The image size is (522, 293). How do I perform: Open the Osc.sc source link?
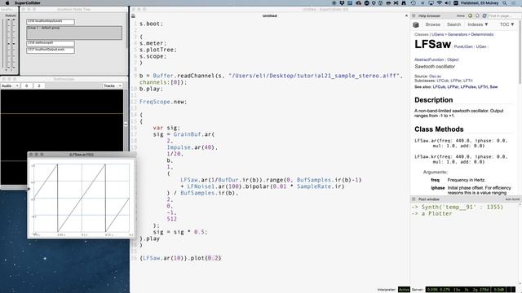pos(435,77)
